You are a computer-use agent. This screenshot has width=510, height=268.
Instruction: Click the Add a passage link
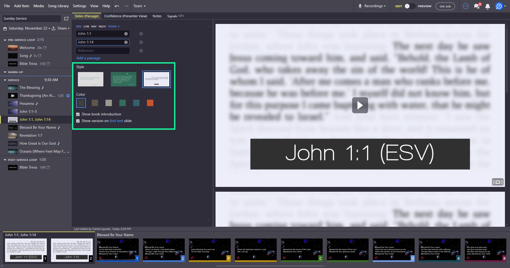click(x=88, y=58)
